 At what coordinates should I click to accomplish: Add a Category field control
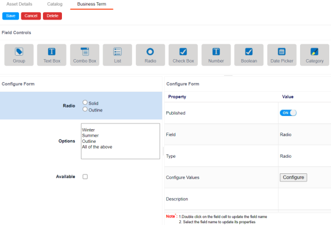point(314,55)
